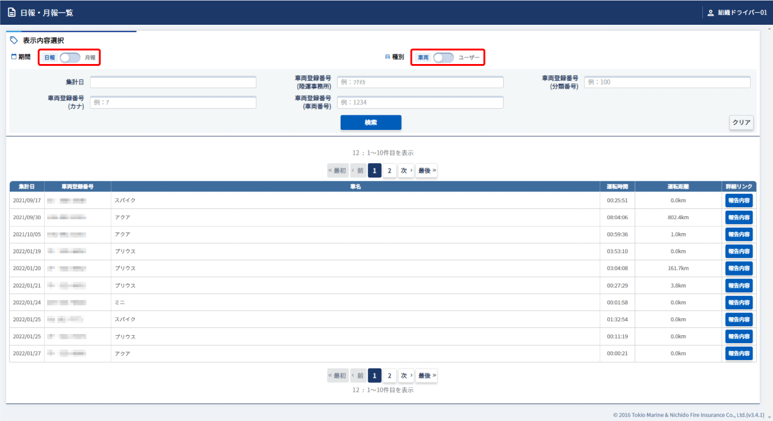Open 報告内容 for the 2022/01/24 ミニ row

click(739, 303)
